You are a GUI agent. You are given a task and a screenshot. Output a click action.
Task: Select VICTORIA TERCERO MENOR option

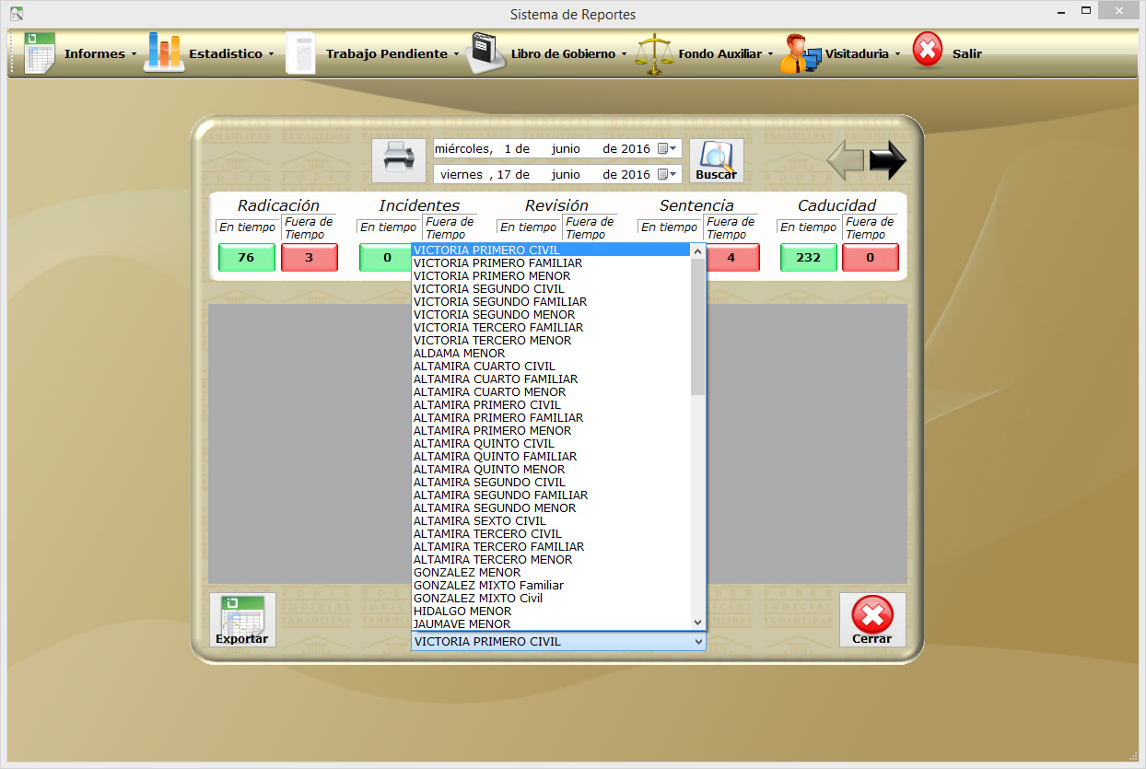[x=551, y=340]
